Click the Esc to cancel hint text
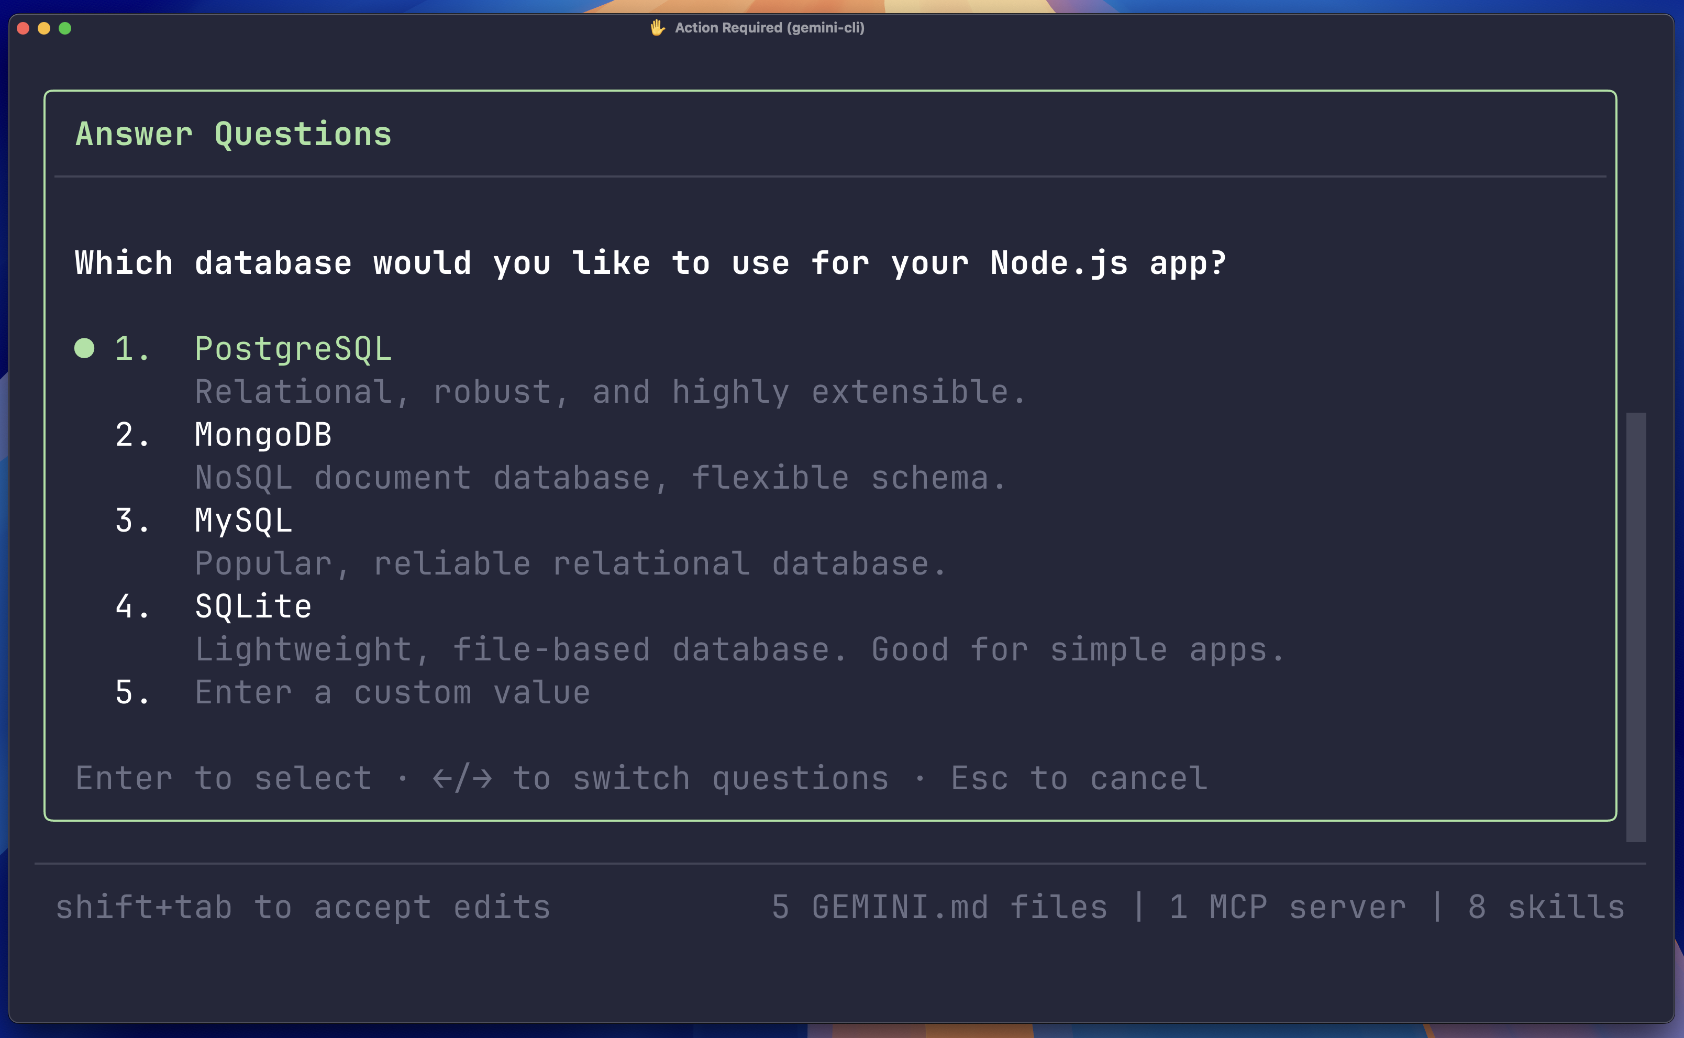This screenshot has width=1684, height=1038. pos(1078,777)
